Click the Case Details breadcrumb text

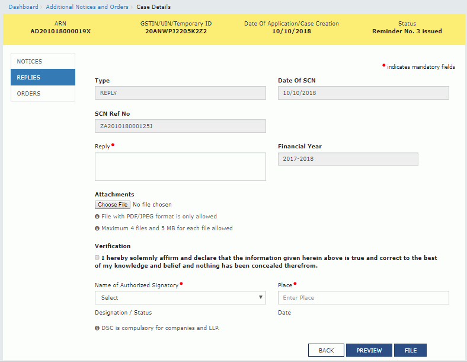(153, 7)
